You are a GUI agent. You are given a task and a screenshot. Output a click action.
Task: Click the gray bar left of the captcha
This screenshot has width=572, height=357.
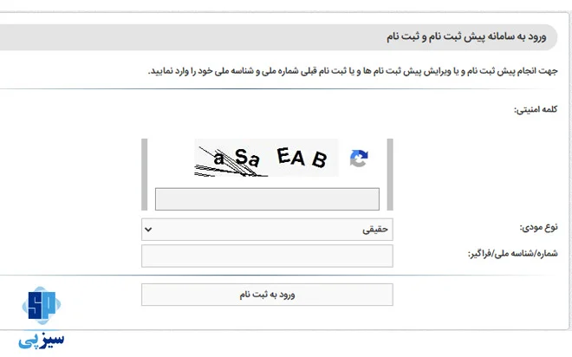point(145,174)
